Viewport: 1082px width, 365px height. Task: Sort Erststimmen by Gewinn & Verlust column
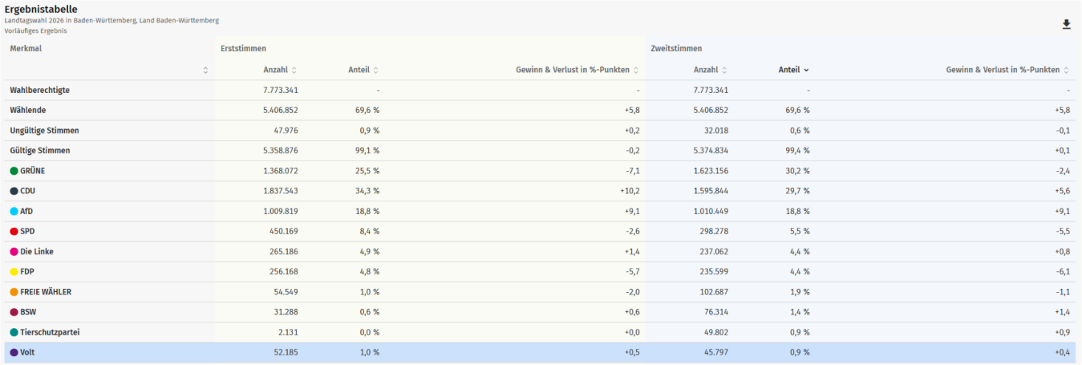pyautogui.click(x=635, y=70)
